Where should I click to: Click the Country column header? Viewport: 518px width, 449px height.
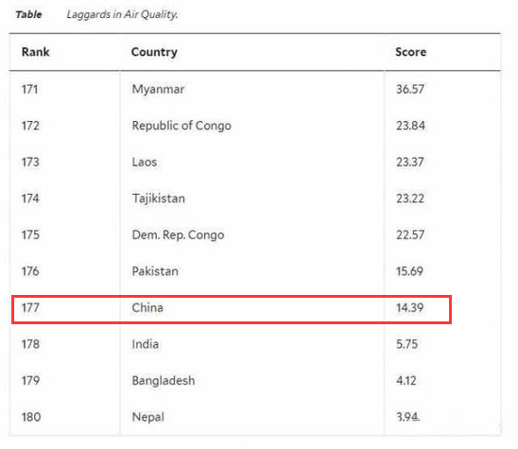click(154, 52)
